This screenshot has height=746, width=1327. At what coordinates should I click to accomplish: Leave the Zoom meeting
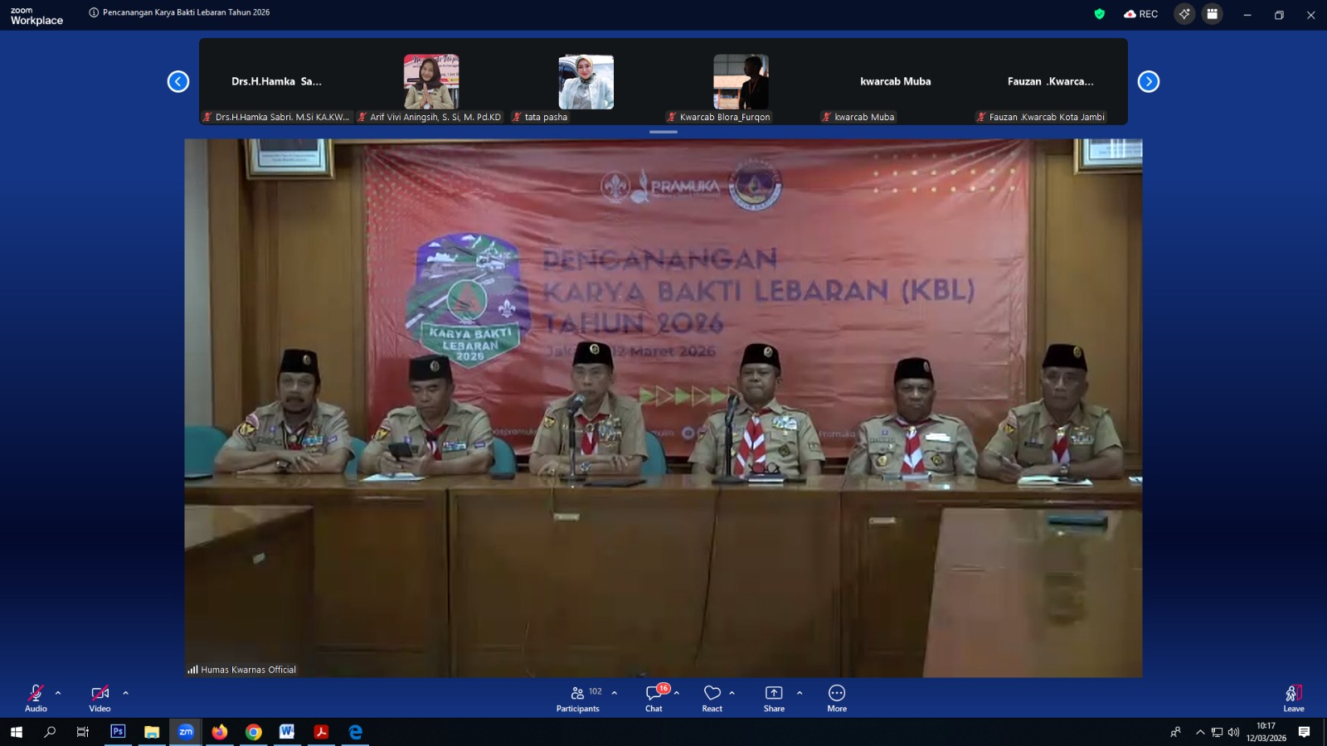coord(1293,698)
